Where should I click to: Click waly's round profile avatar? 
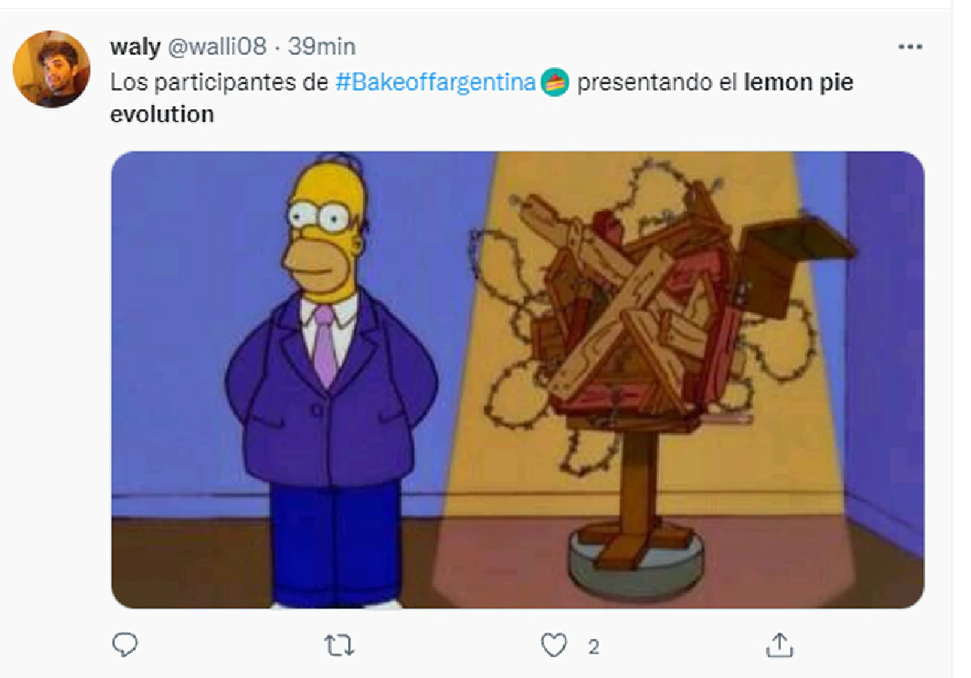pos(52,69)
